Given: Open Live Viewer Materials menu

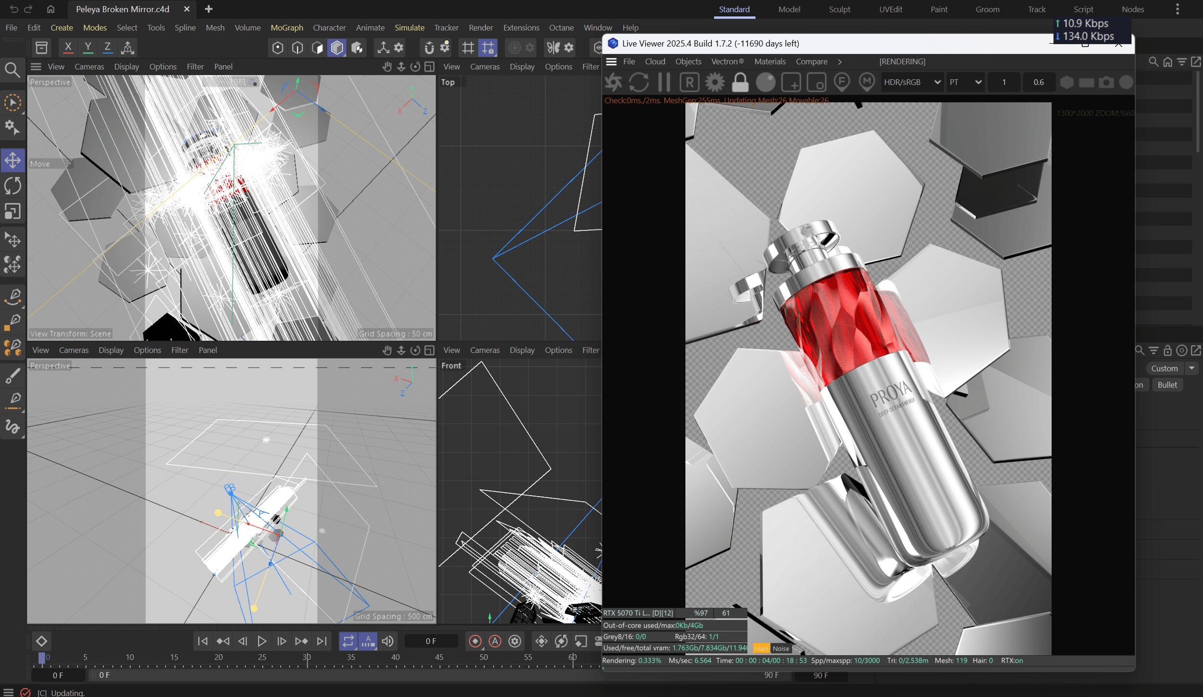Looking at the screenshot, I should (769, 62).
